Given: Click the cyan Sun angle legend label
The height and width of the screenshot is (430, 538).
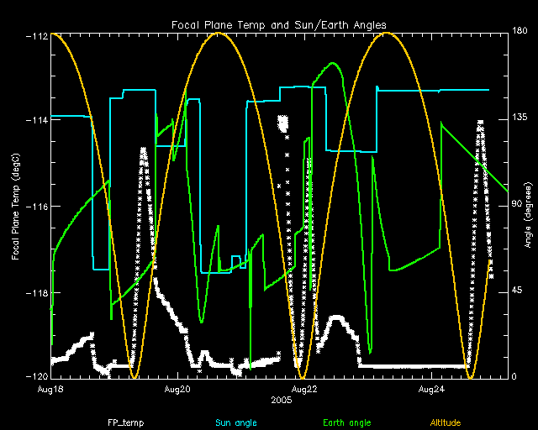Looking at the screenshot, I should click(236, 422).
